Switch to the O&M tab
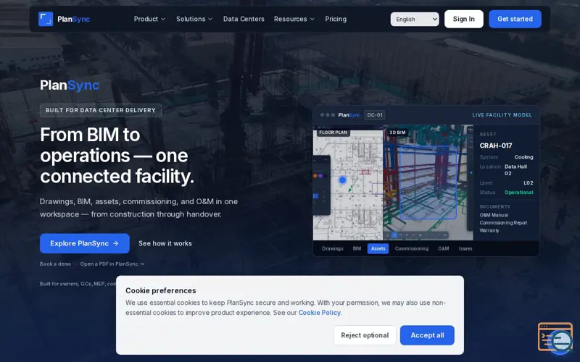The image size is (580, 362). [444, 248]
